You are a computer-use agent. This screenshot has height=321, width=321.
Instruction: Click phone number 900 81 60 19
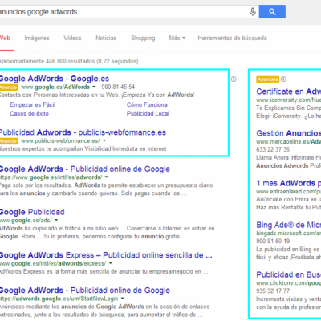(273, 241)
